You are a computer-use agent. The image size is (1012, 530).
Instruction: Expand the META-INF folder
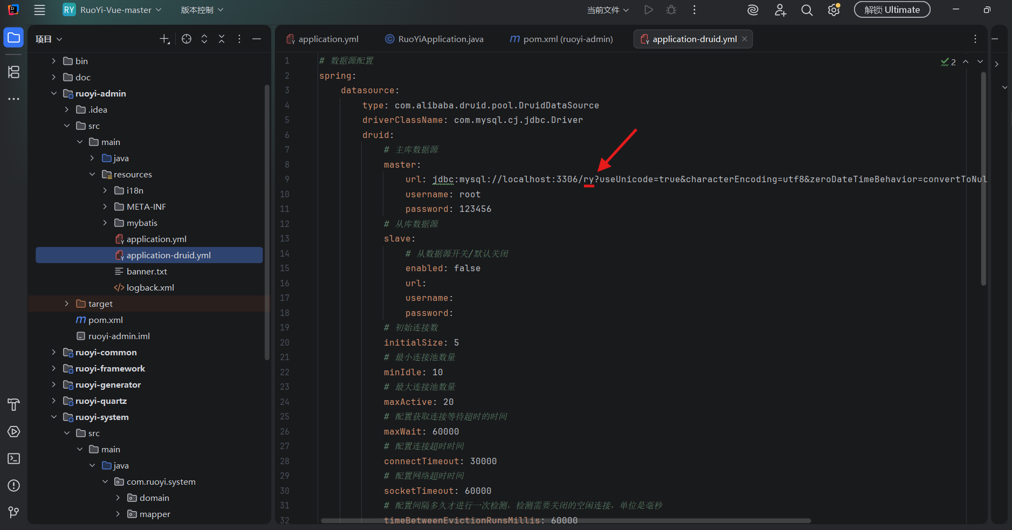[105, 207]
